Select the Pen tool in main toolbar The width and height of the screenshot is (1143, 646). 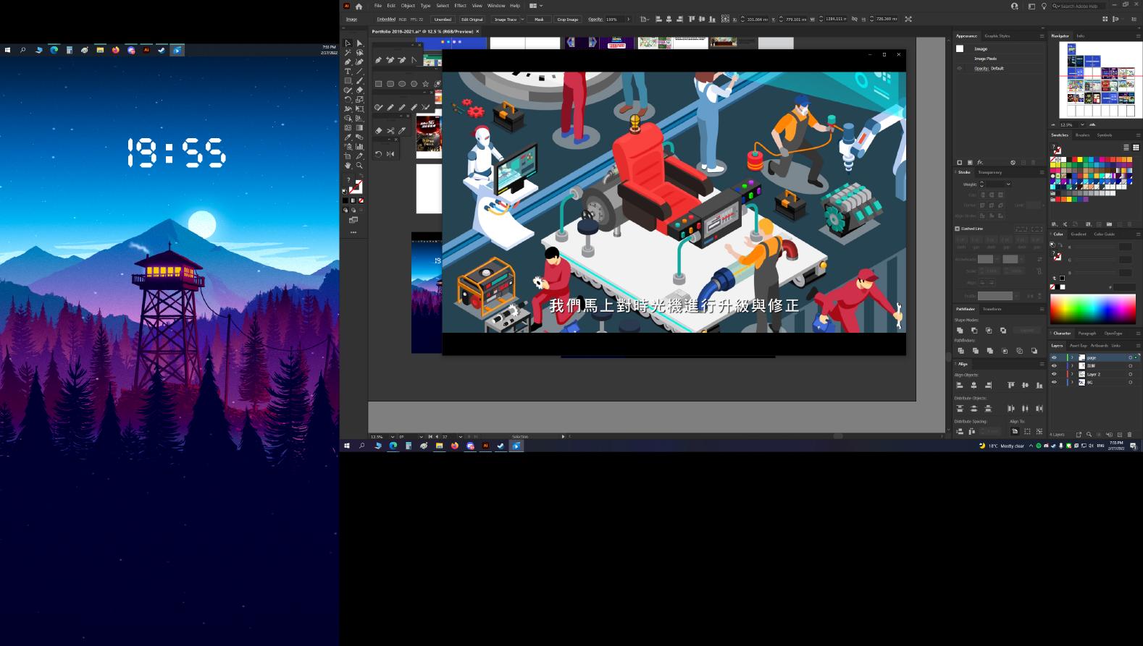point(348,62)
